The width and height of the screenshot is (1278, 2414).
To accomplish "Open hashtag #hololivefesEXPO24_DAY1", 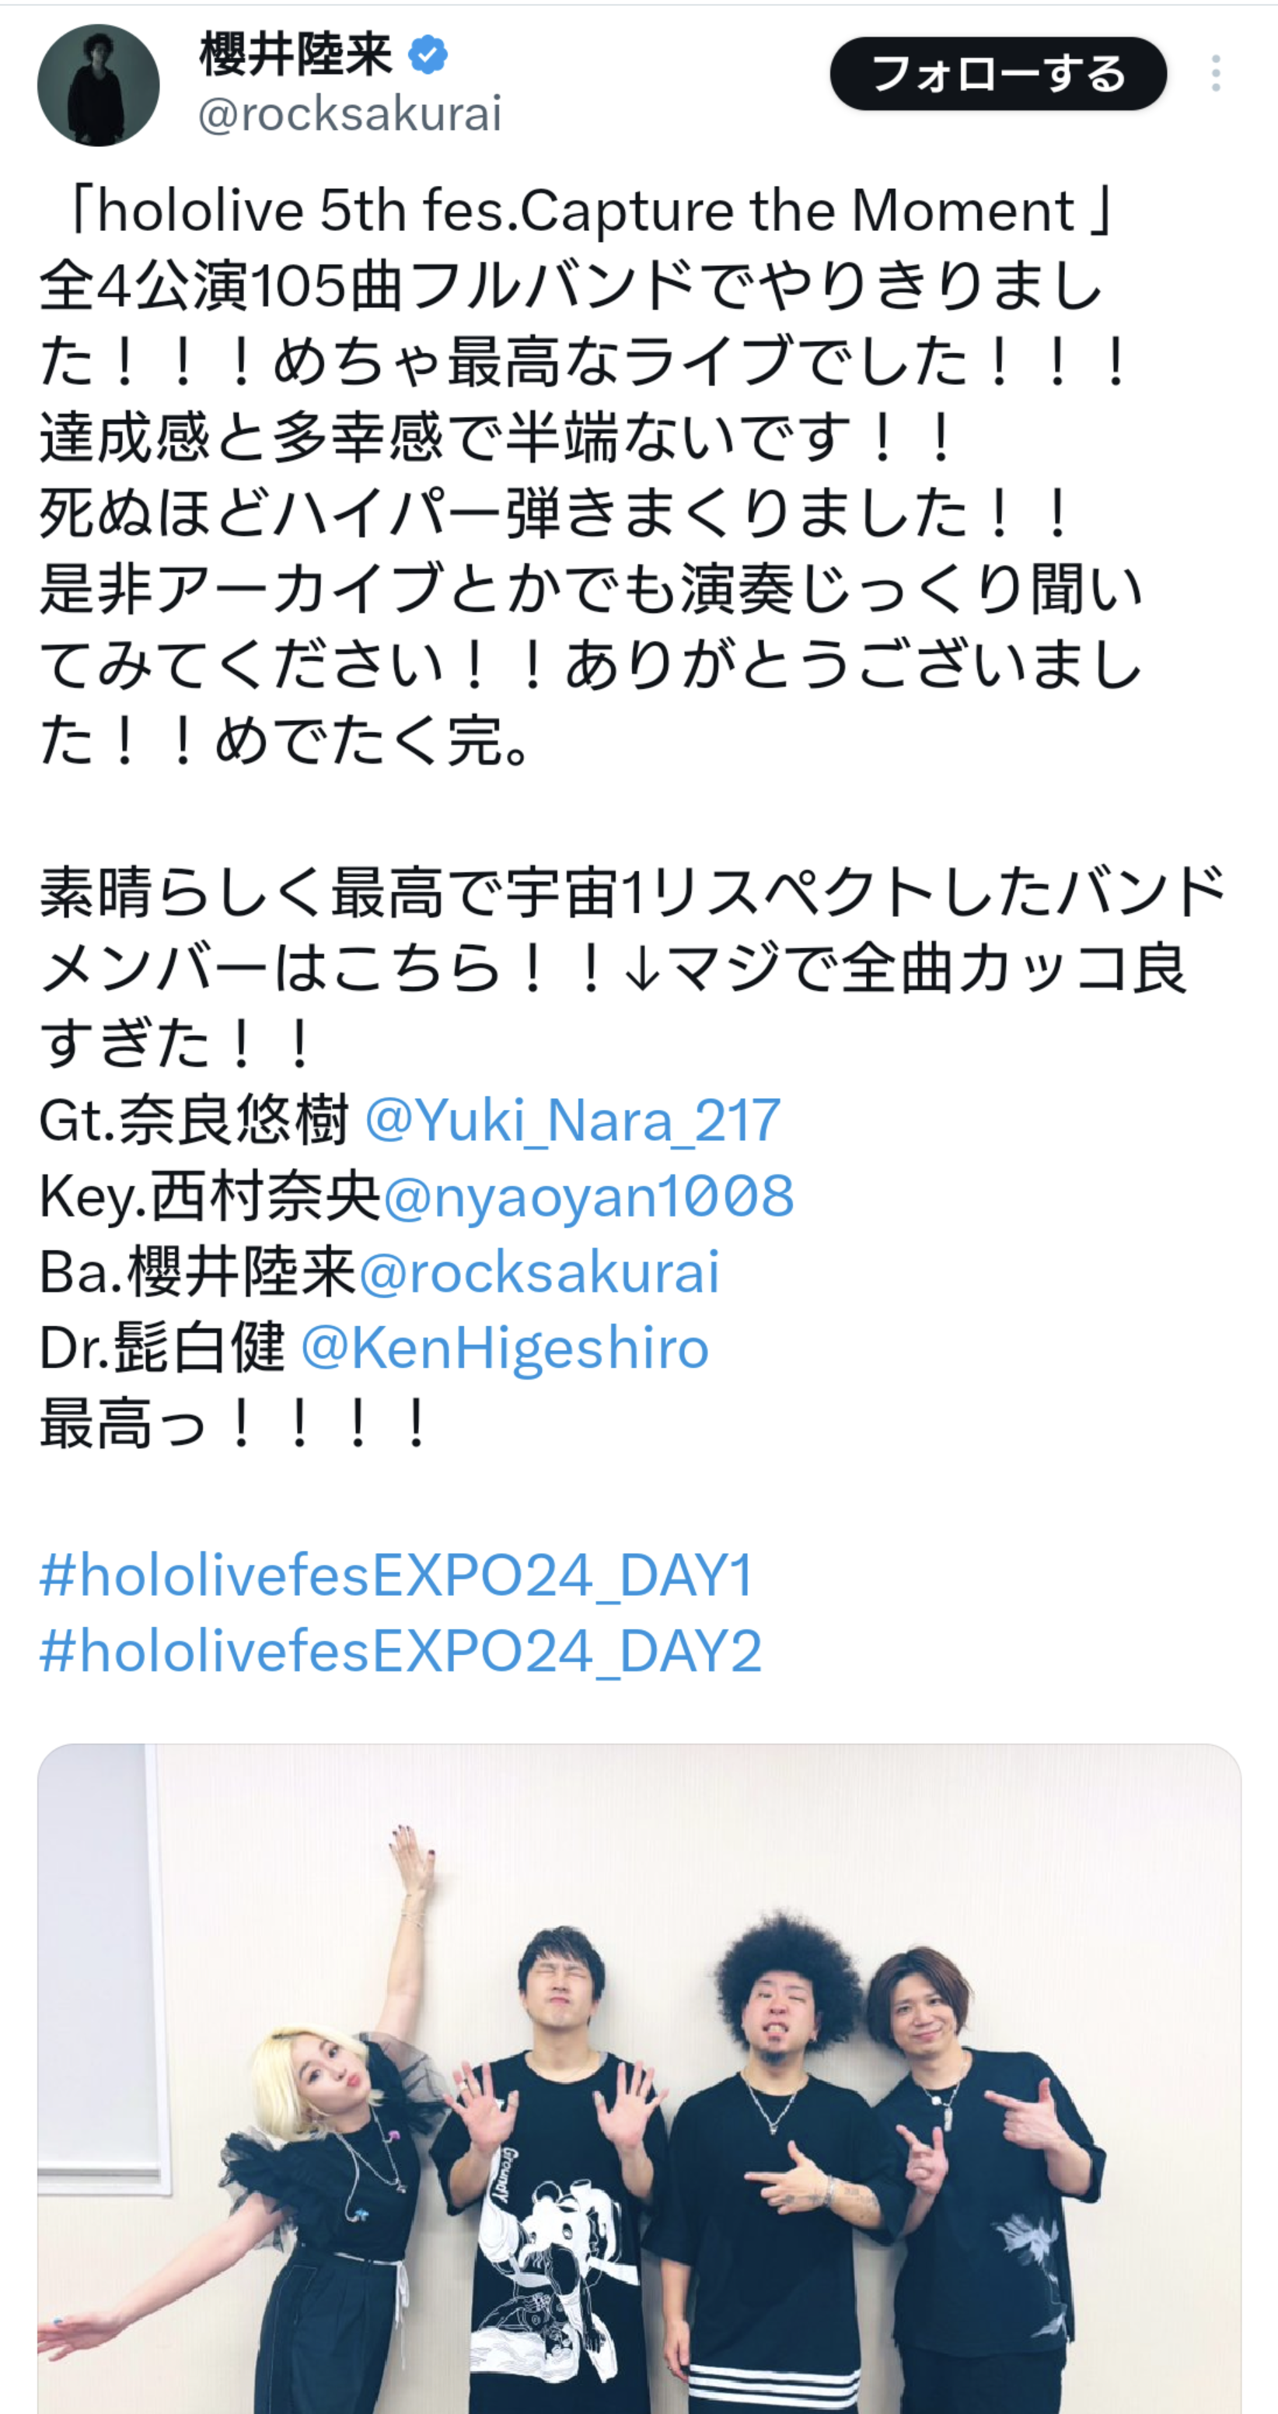I will (x=396, y=1576).
